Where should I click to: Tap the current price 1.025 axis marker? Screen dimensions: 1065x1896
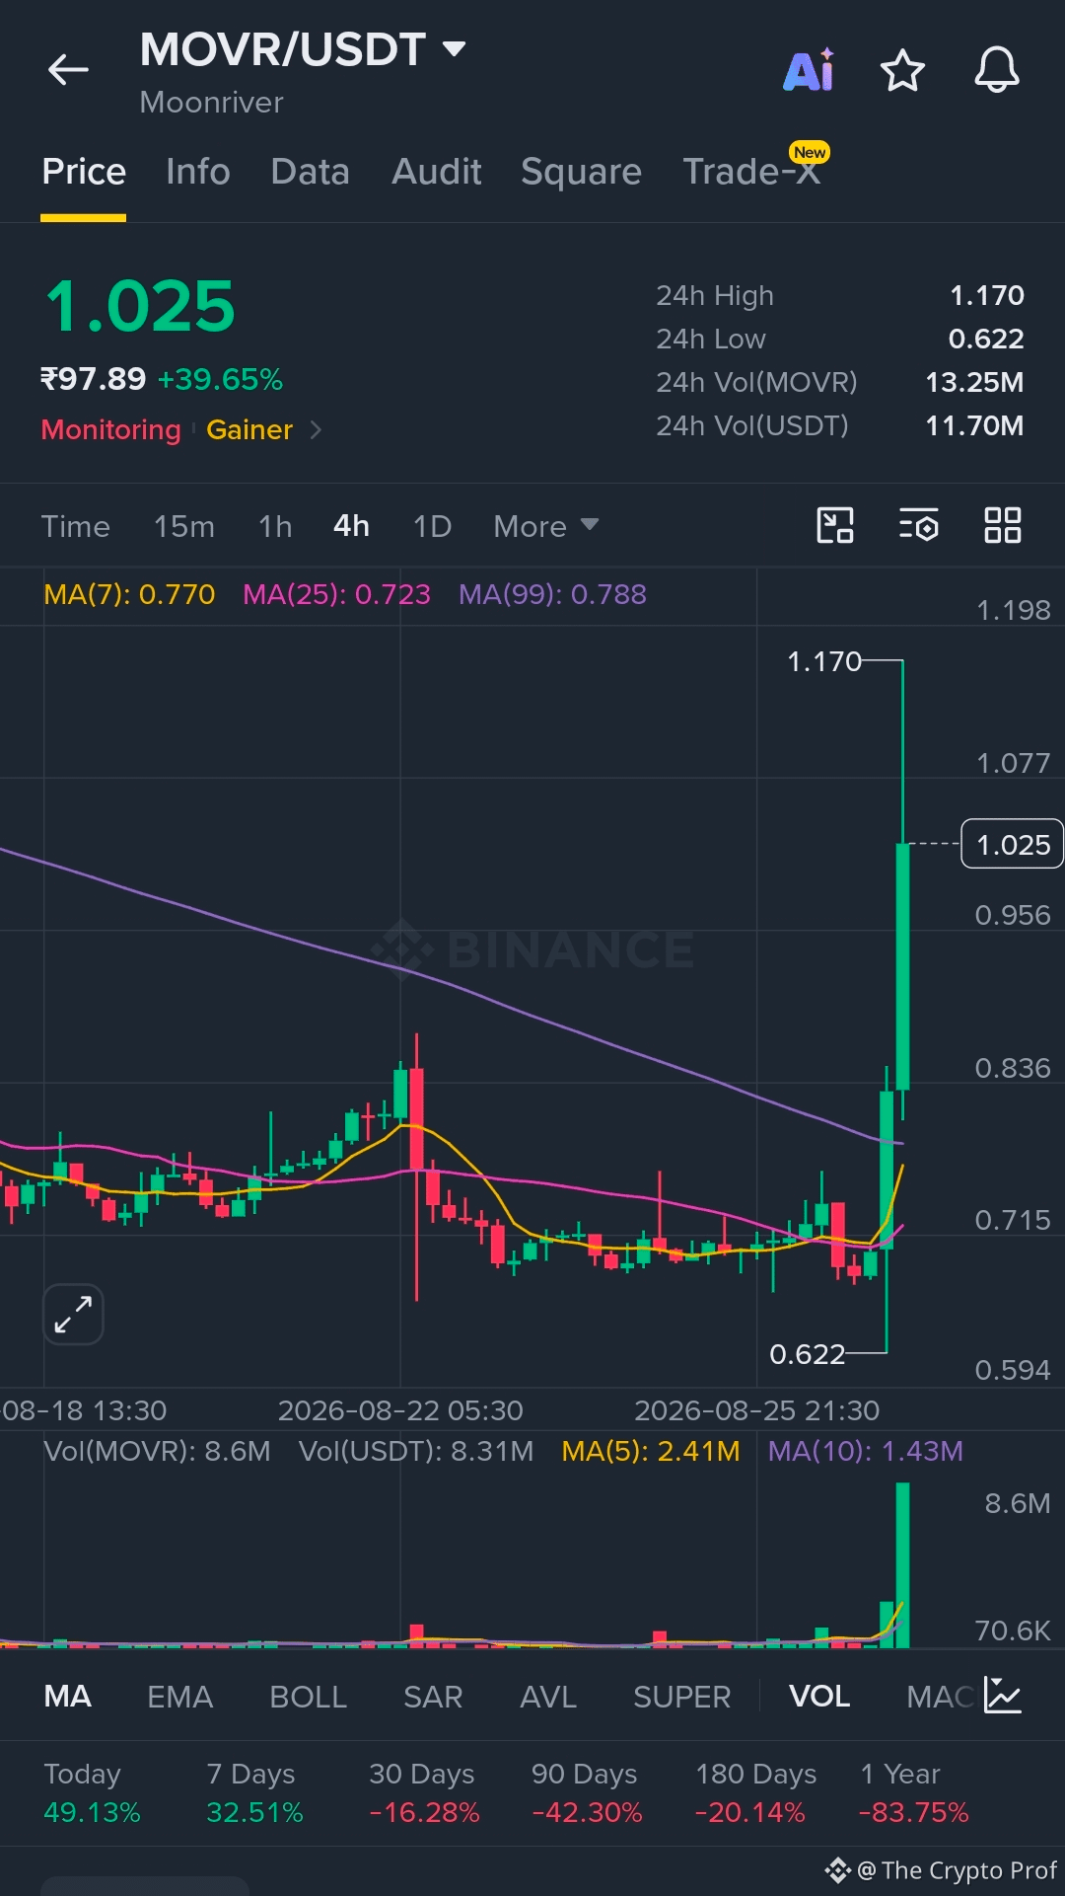click(x=1012, y=844)
